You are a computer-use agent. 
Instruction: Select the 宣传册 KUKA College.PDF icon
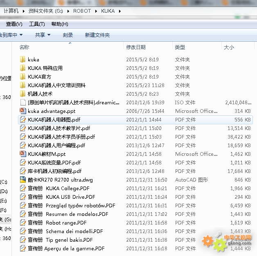(23, 189)
